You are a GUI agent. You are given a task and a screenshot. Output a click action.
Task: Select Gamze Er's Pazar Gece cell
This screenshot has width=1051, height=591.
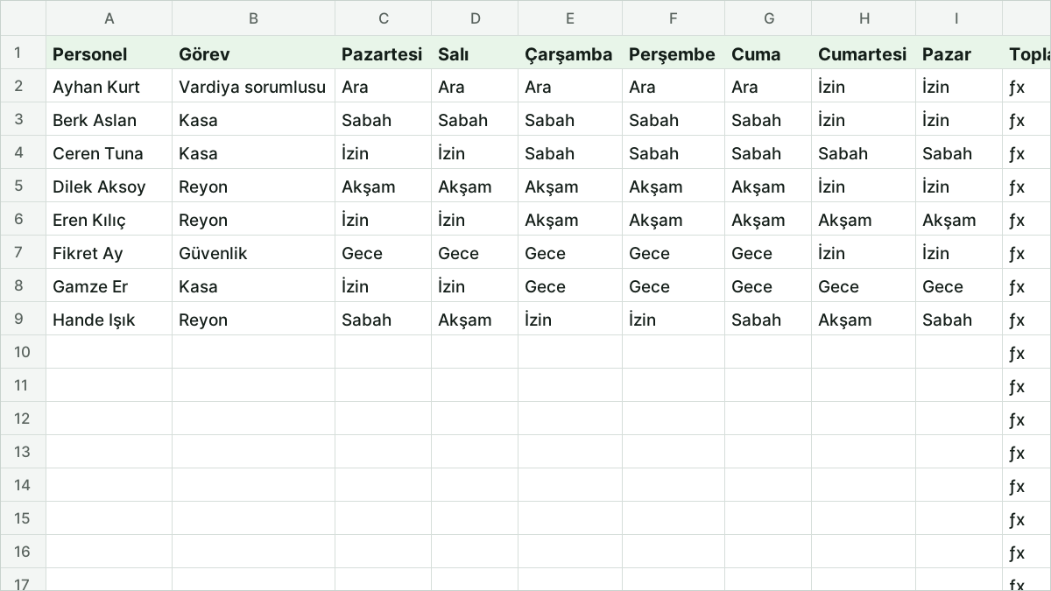(x=959, y=285)
